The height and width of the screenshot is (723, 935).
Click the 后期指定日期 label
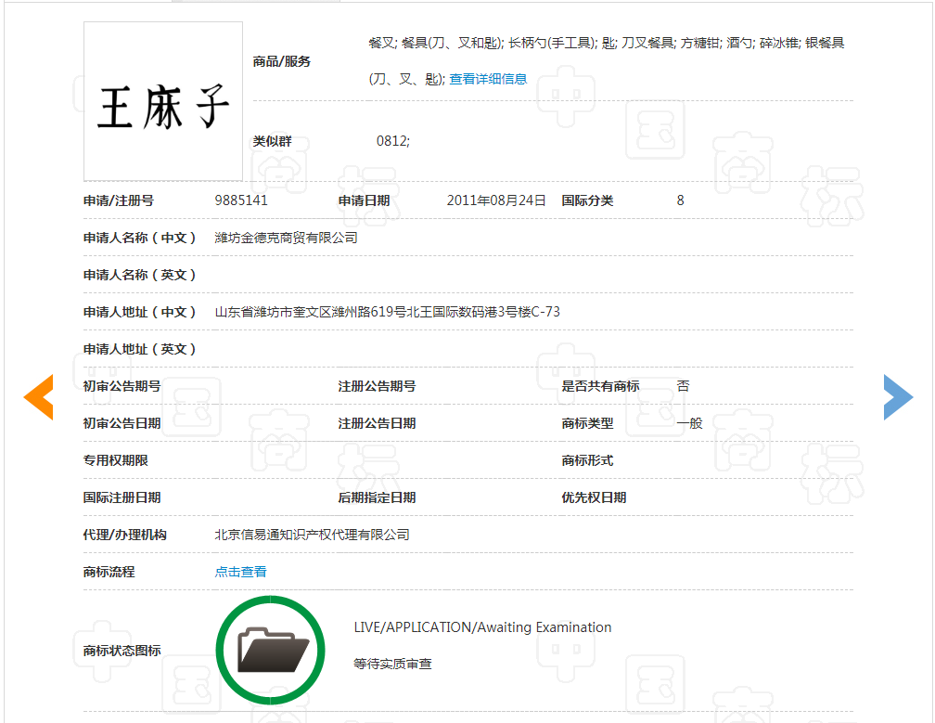click(377, 497)
